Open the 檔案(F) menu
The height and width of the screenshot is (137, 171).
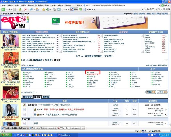(x=4, y=5)
